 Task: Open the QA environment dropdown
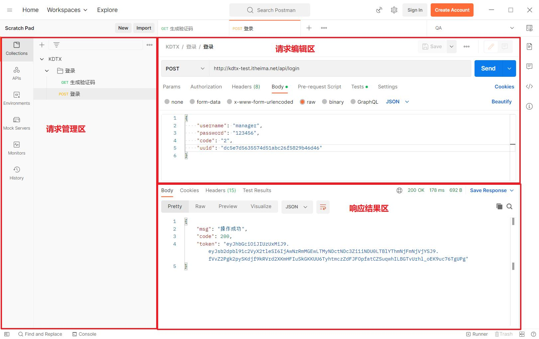point(475,28)
